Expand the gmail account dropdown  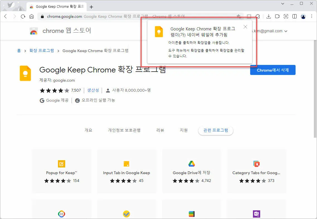[286, 31]
